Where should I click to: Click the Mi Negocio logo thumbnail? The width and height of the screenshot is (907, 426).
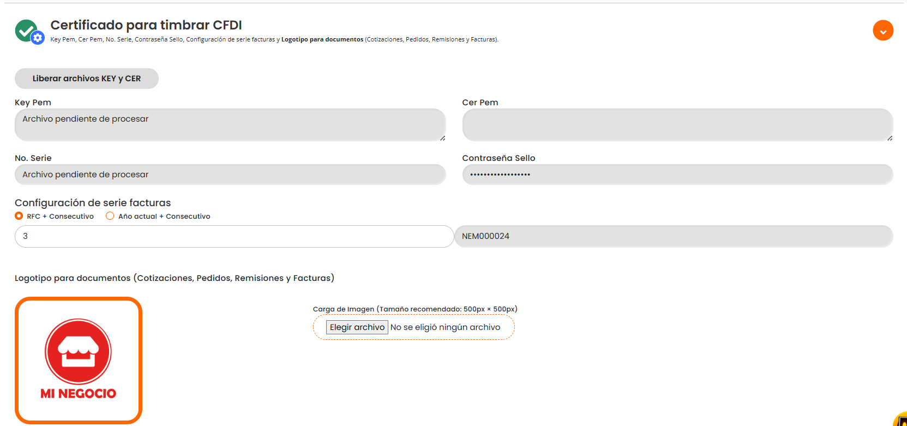pos(79,360)
